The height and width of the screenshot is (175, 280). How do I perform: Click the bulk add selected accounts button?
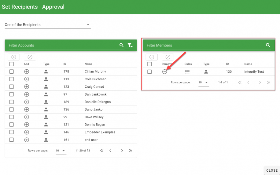pos(14,57)
